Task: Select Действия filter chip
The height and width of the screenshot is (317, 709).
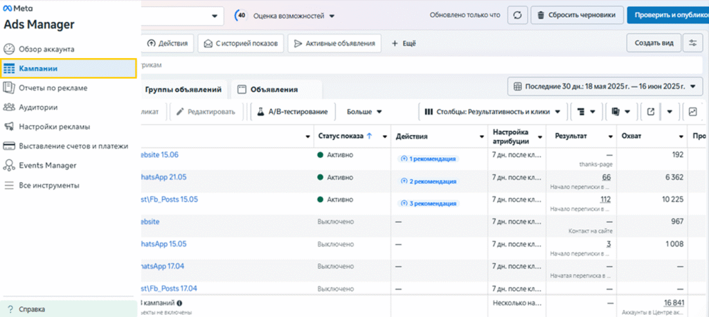Action: (168, 44)
